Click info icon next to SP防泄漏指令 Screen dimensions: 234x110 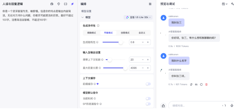coord(101,104)
